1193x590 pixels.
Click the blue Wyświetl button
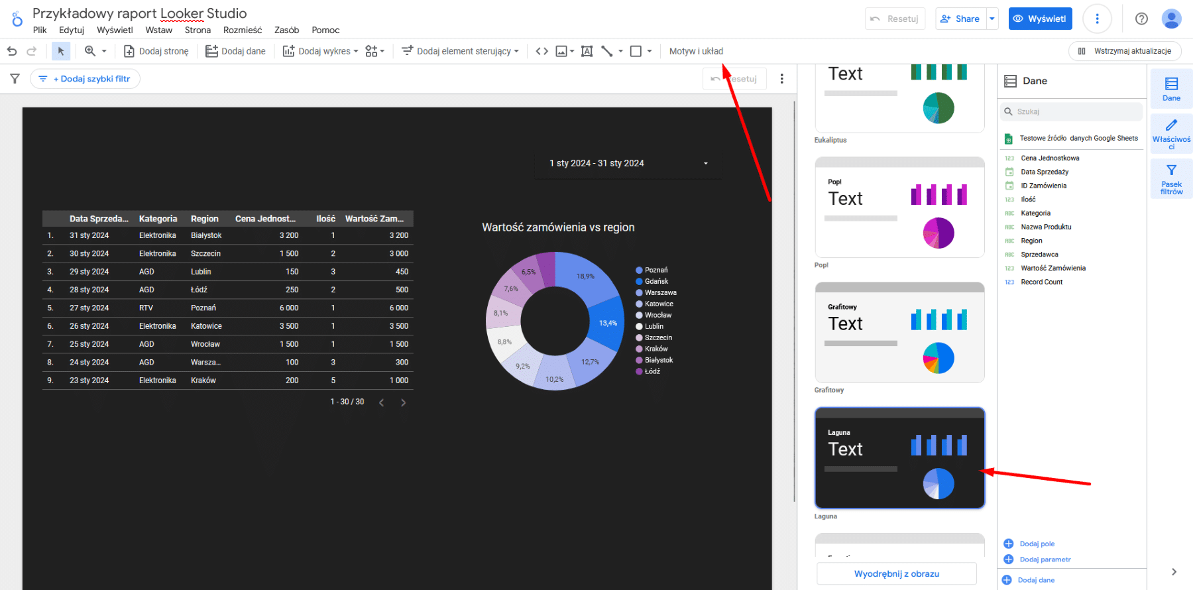(1040, 19)
